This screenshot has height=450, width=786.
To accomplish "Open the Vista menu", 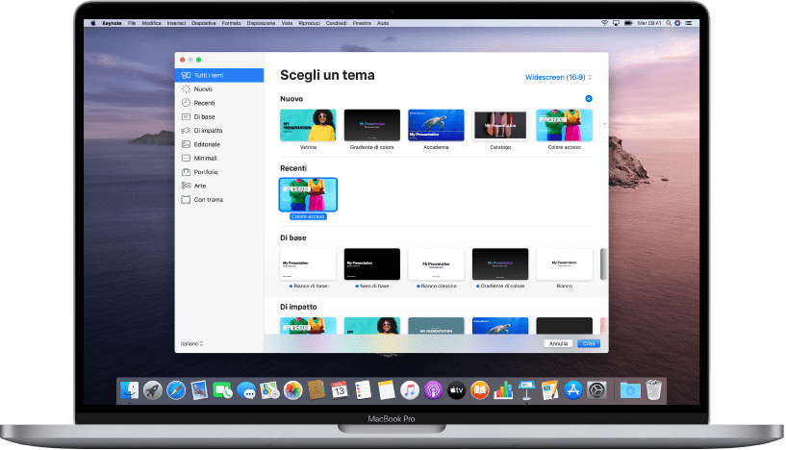I will click(287, 23).
